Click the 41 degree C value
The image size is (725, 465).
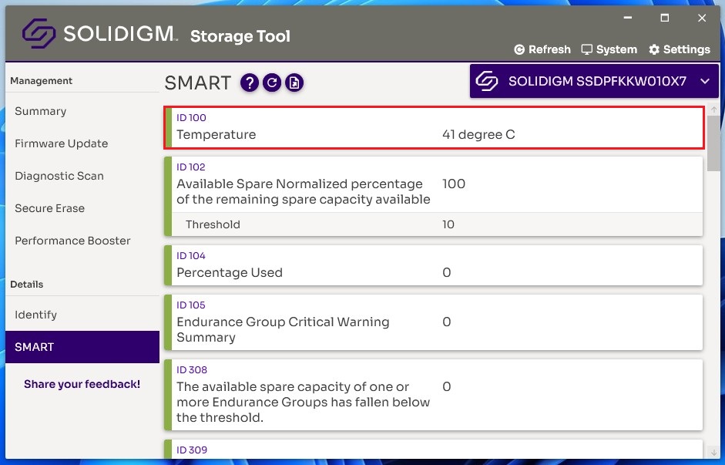[478, 135]
